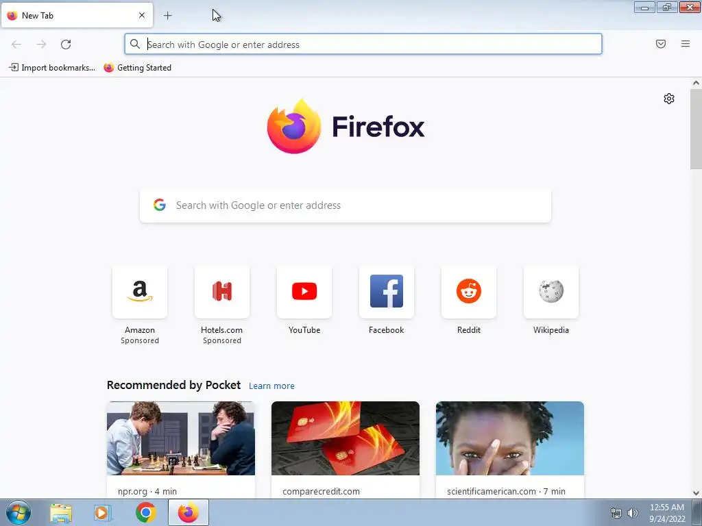Open the network tray icon
The image size is (702, 526).
616,513
